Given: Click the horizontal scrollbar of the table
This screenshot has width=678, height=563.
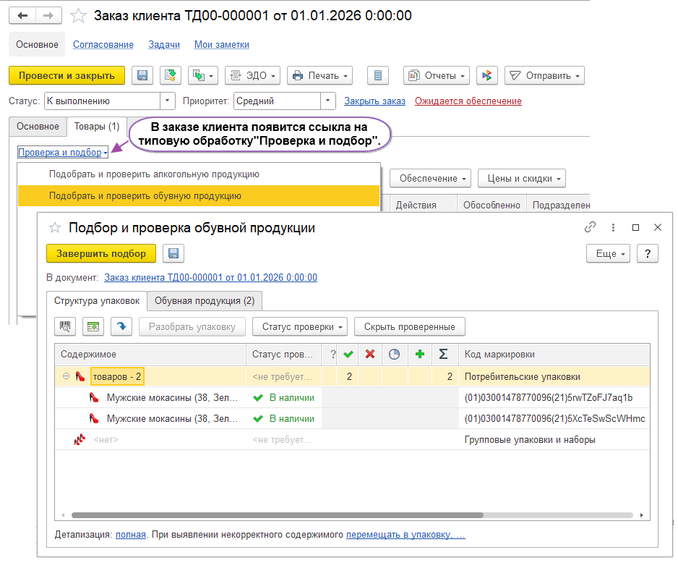Looking at the screenshot, I should pyautogui.click(x=277, y=515).
